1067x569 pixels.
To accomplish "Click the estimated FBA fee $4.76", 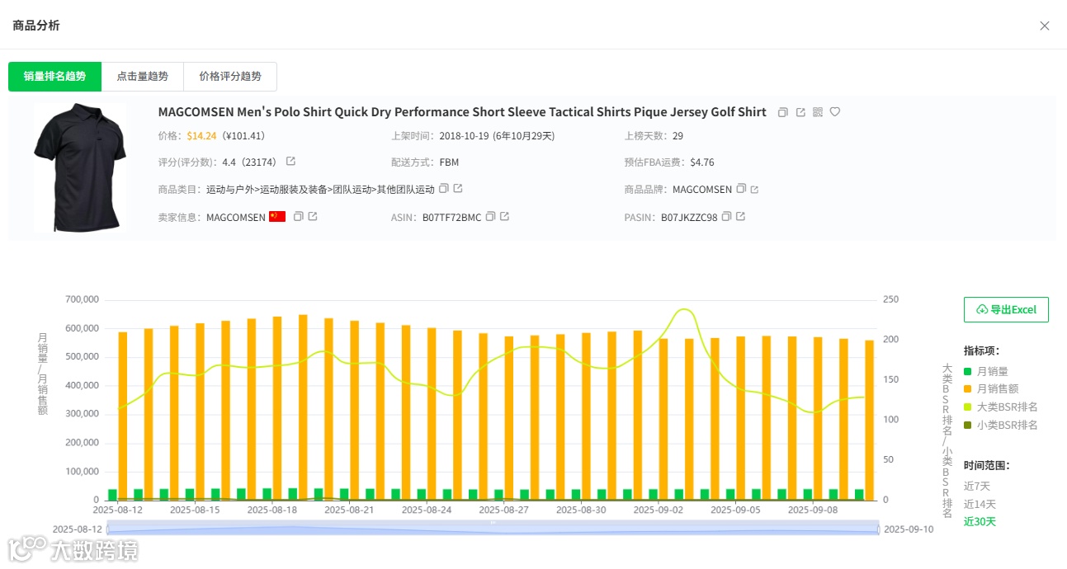I will click(702, 162).
